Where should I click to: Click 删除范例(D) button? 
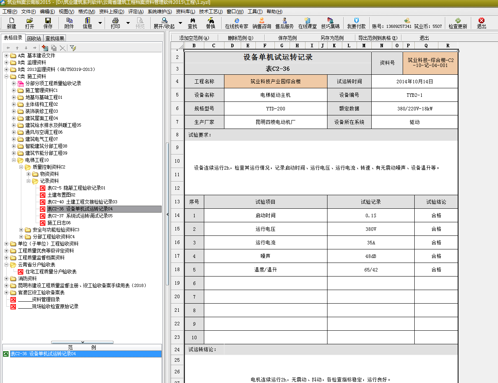240,38
